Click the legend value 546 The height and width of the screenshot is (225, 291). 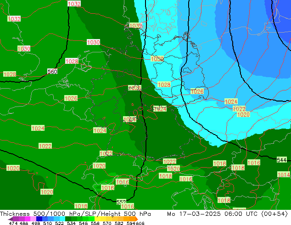83,223
